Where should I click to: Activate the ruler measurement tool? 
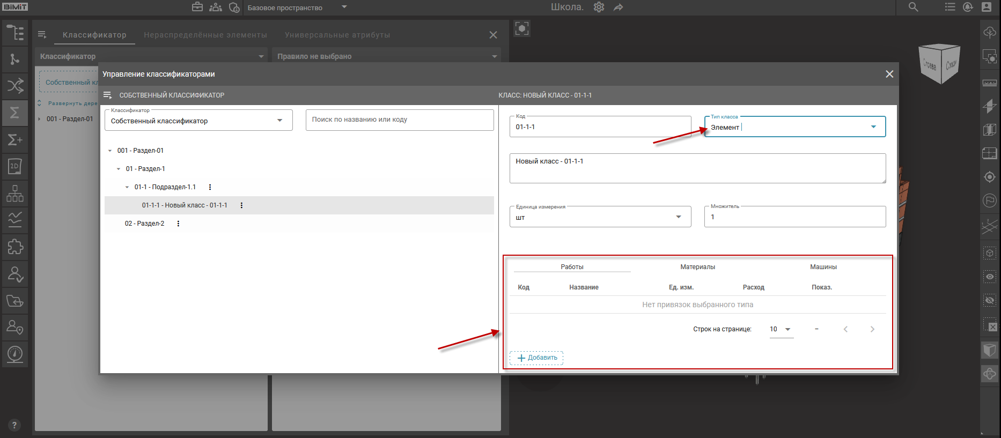pyautogui.click(x=990, y=83)
